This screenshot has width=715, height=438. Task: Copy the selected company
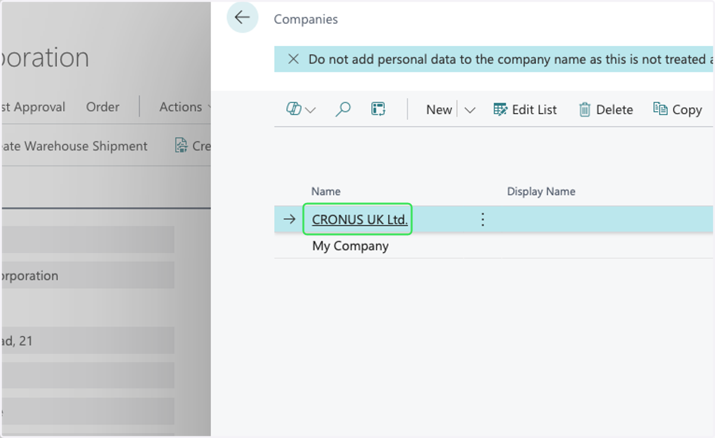pyautogui.click(x=678, y=109)
